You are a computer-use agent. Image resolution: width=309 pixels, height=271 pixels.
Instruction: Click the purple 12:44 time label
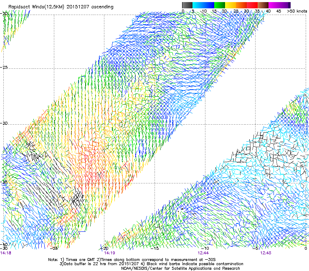tap(203, 253)
